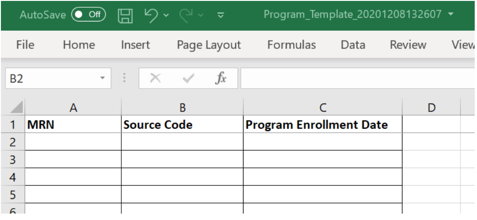The height and width of the screenshot is (220, 477).
Task: Click the Select All corner triangle
Action: tap(13, 107)
